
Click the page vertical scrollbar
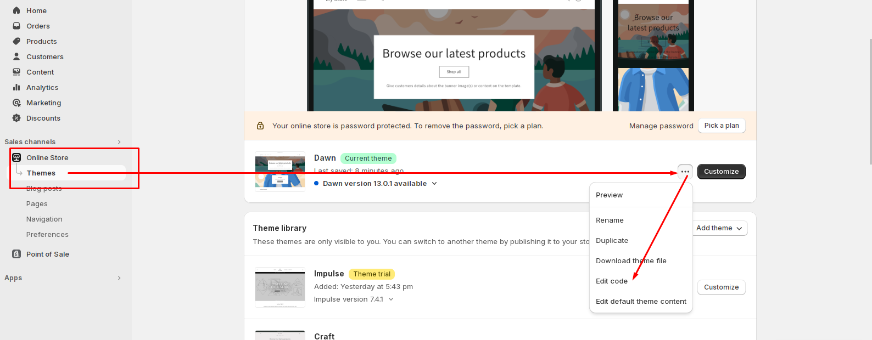870,101
